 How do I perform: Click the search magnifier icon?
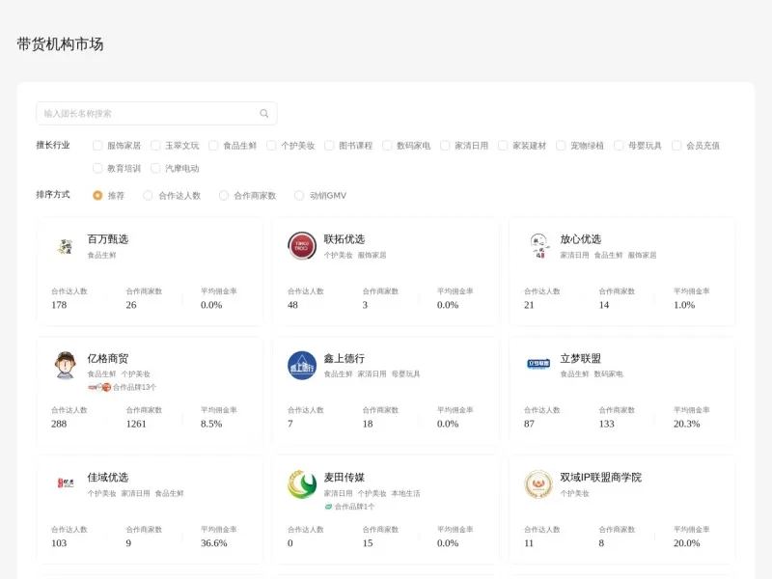point(263,113)
